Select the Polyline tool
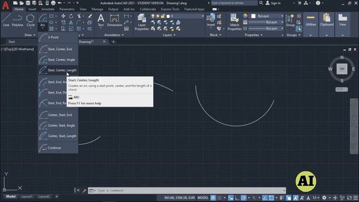This screenshot has width=359, height=202. coord(17,20)
